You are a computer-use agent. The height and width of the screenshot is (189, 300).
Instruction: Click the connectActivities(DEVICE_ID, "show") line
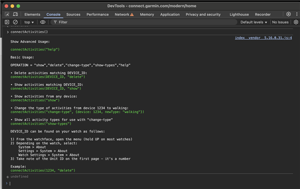coord(46,88)
